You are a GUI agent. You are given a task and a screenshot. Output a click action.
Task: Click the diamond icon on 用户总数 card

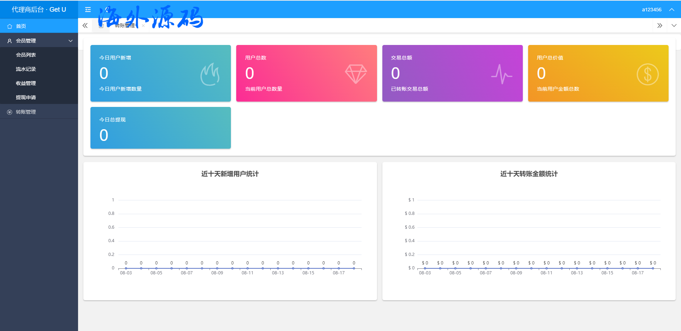(x=356, y=74)
